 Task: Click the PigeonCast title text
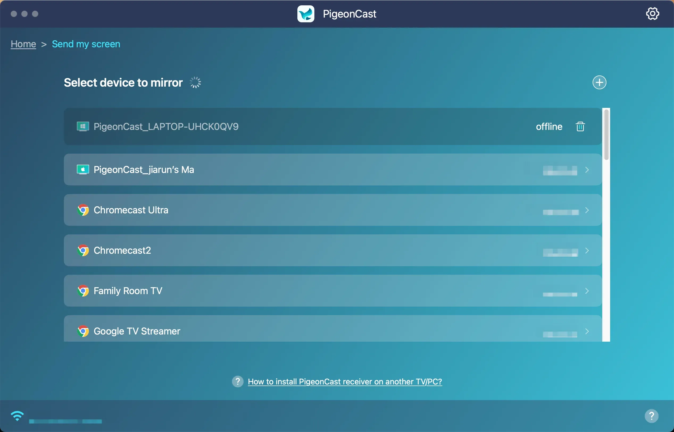click(349, 14)
